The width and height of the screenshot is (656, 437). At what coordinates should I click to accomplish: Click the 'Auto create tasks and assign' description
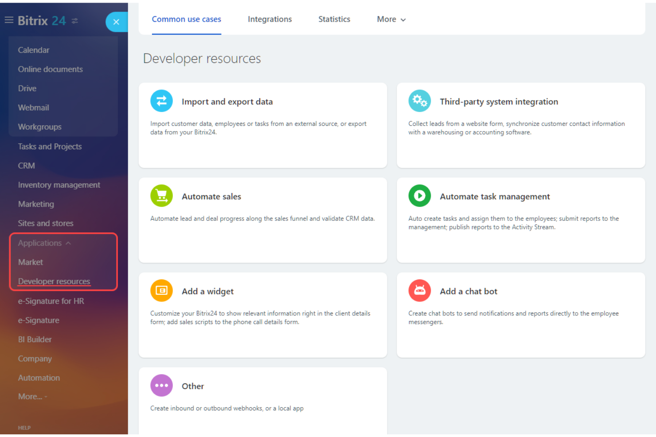pyautogui.click(x=513, y=223)
